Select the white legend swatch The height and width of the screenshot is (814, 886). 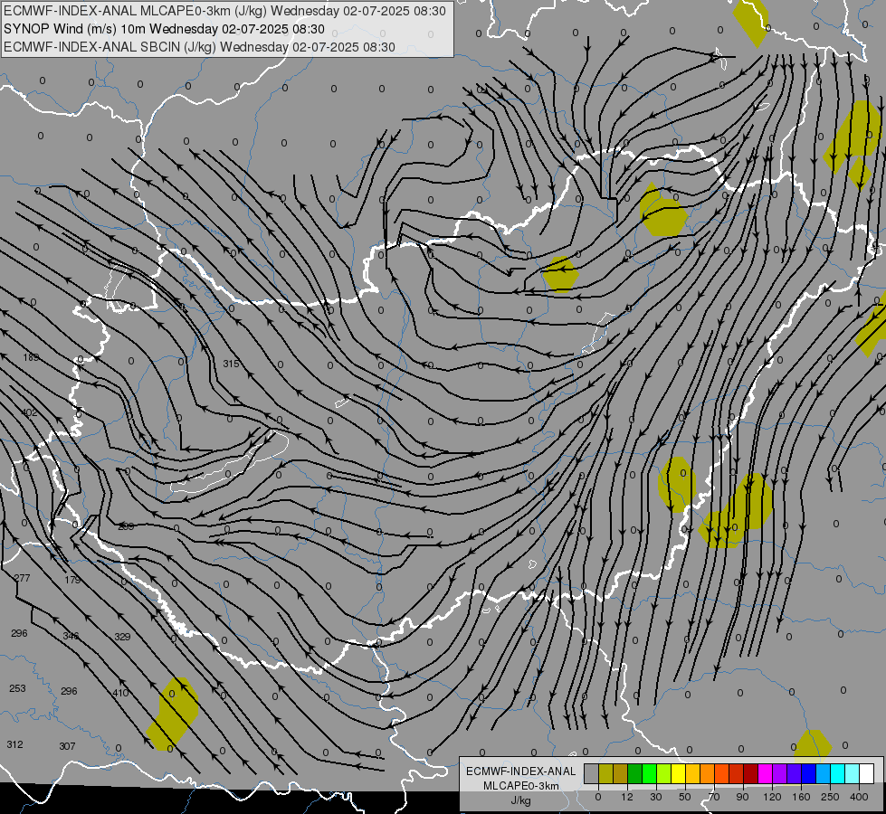(x=866, y=774)
